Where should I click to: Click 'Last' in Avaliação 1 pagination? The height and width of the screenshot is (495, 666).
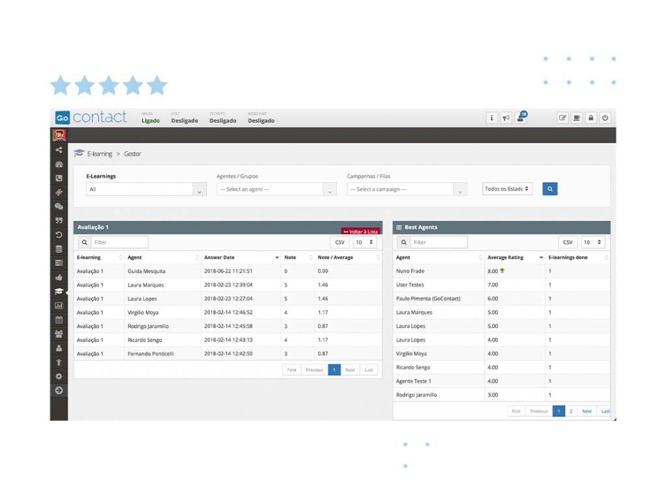369,370
